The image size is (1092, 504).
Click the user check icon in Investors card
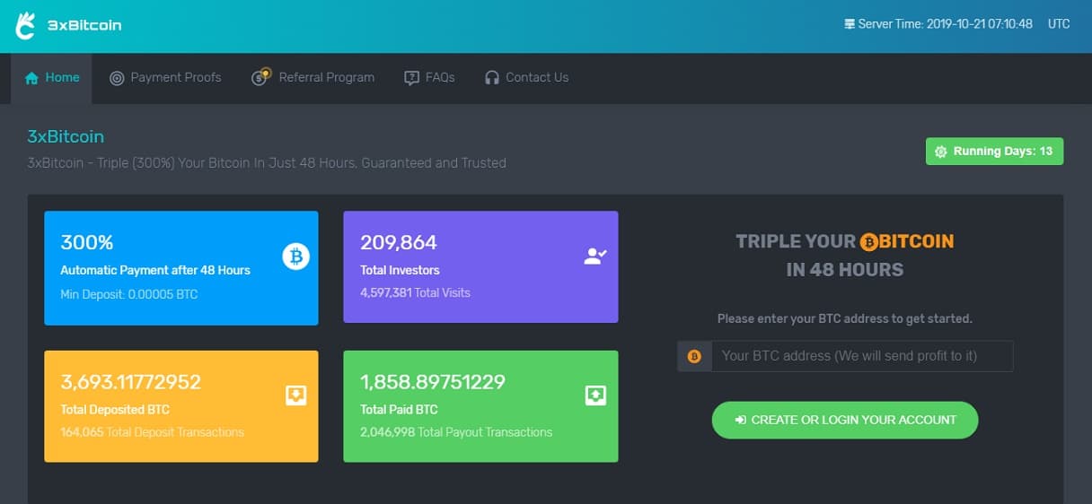point(595,256)
